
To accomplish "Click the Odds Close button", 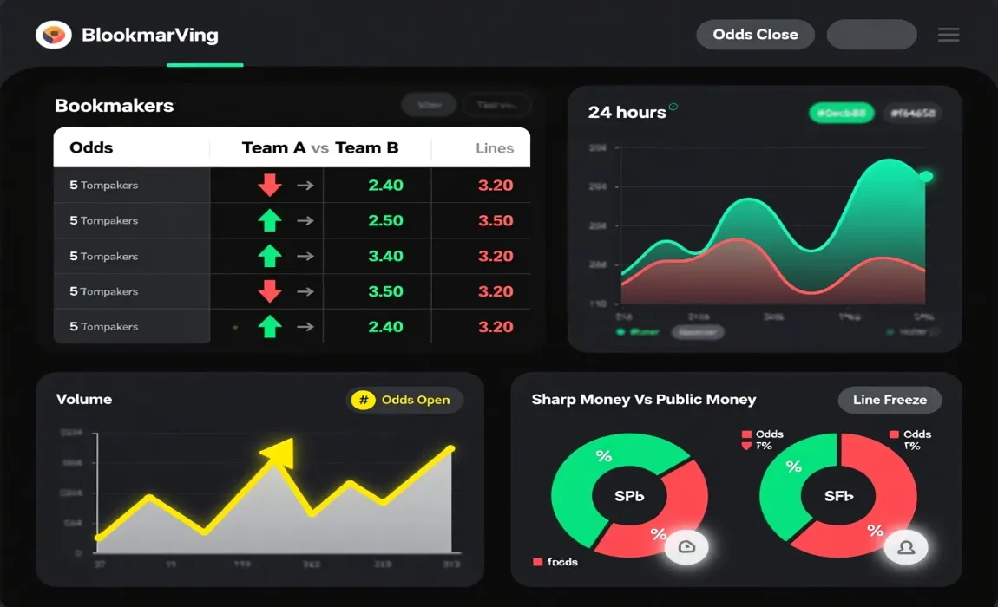I will pos(755,35).
